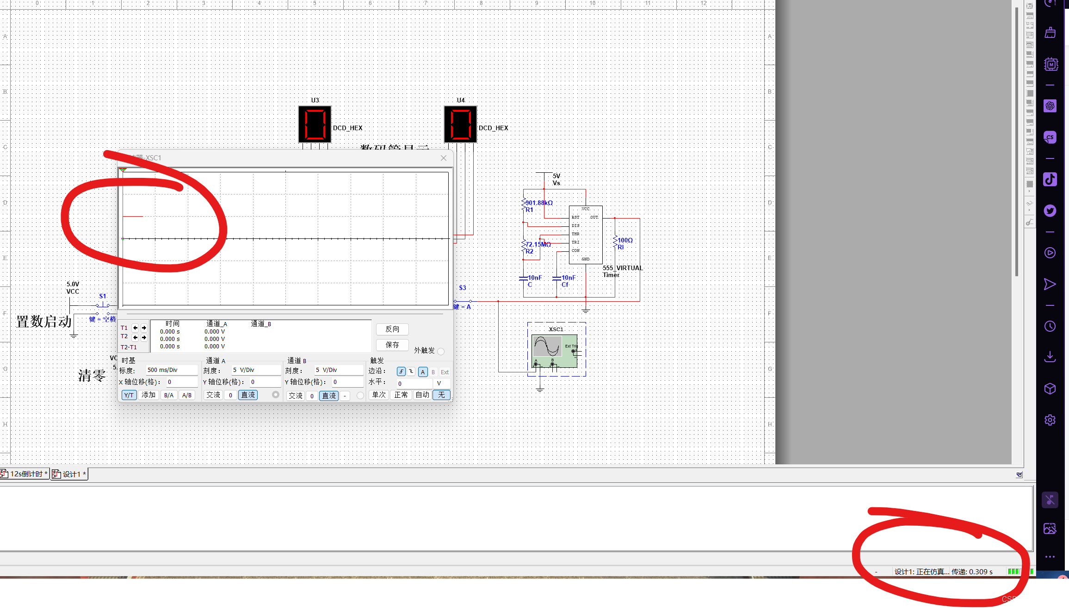Enable external trigger radio button
Screen dimensions: 1069x608
(x=441, y=351)
